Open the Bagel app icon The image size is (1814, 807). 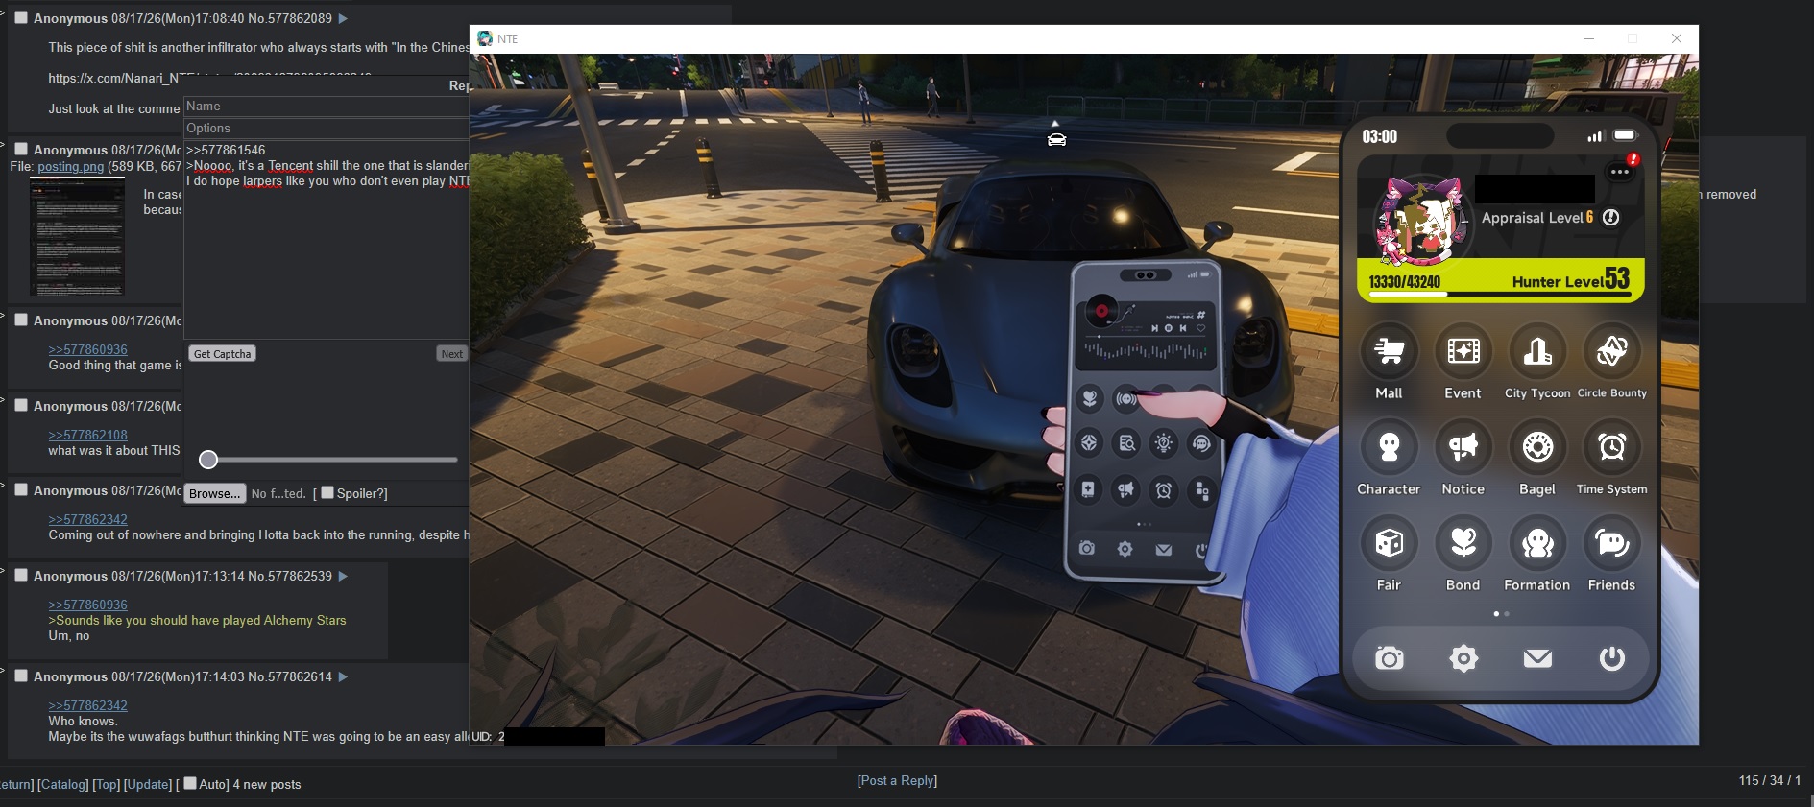pos(1537,447)
